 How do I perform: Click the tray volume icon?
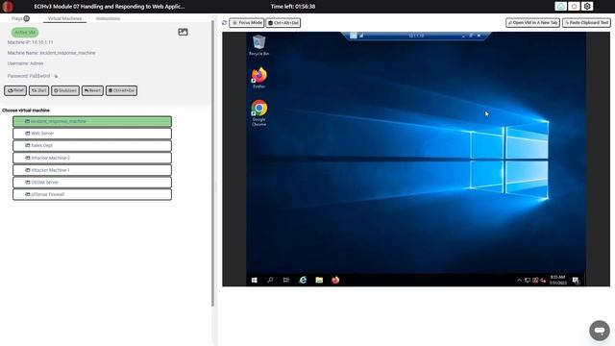(x=543, y=280)
